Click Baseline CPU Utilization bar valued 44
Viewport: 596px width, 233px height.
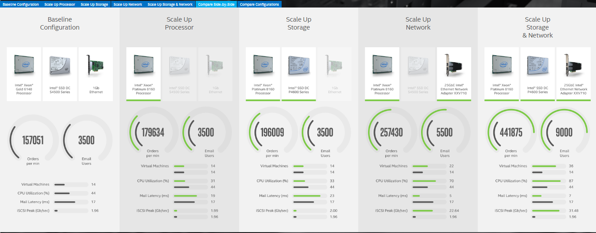(70, 193)
